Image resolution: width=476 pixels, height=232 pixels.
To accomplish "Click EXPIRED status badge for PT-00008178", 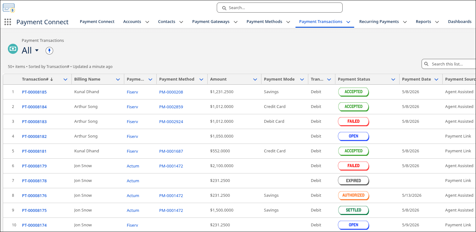I will click(x=353, y=181).
